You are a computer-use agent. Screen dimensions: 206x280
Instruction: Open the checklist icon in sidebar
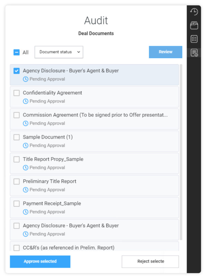pos(194,39)
